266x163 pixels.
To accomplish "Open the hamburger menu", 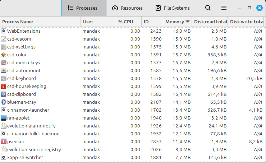I will 224,8.
